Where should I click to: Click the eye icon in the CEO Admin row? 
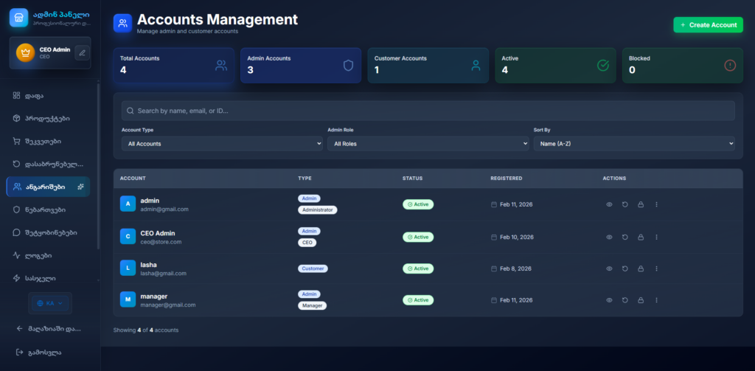[x=609, y=237]
